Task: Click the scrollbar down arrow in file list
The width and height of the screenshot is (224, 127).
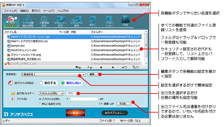Action: (x=146, y=63)
